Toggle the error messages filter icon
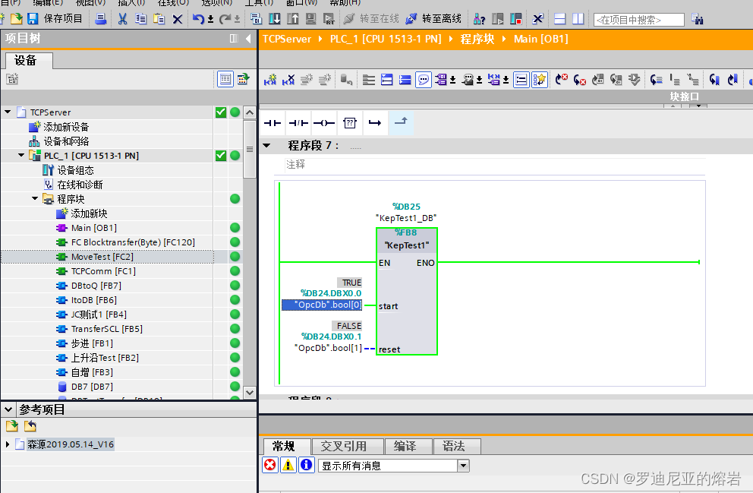Image resolution: width=753 pixels, height=493 pixels. (x=269, y=465)
